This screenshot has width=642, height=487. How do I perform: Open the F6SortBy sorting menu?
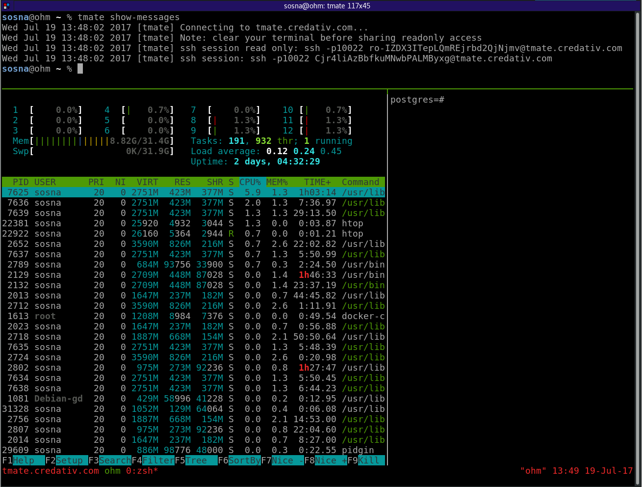point(240,460)
